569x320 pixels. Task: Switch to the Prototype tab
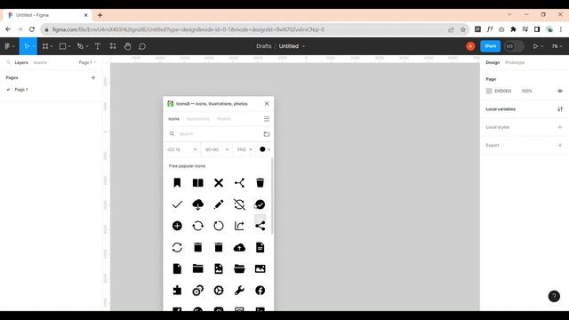515,63
